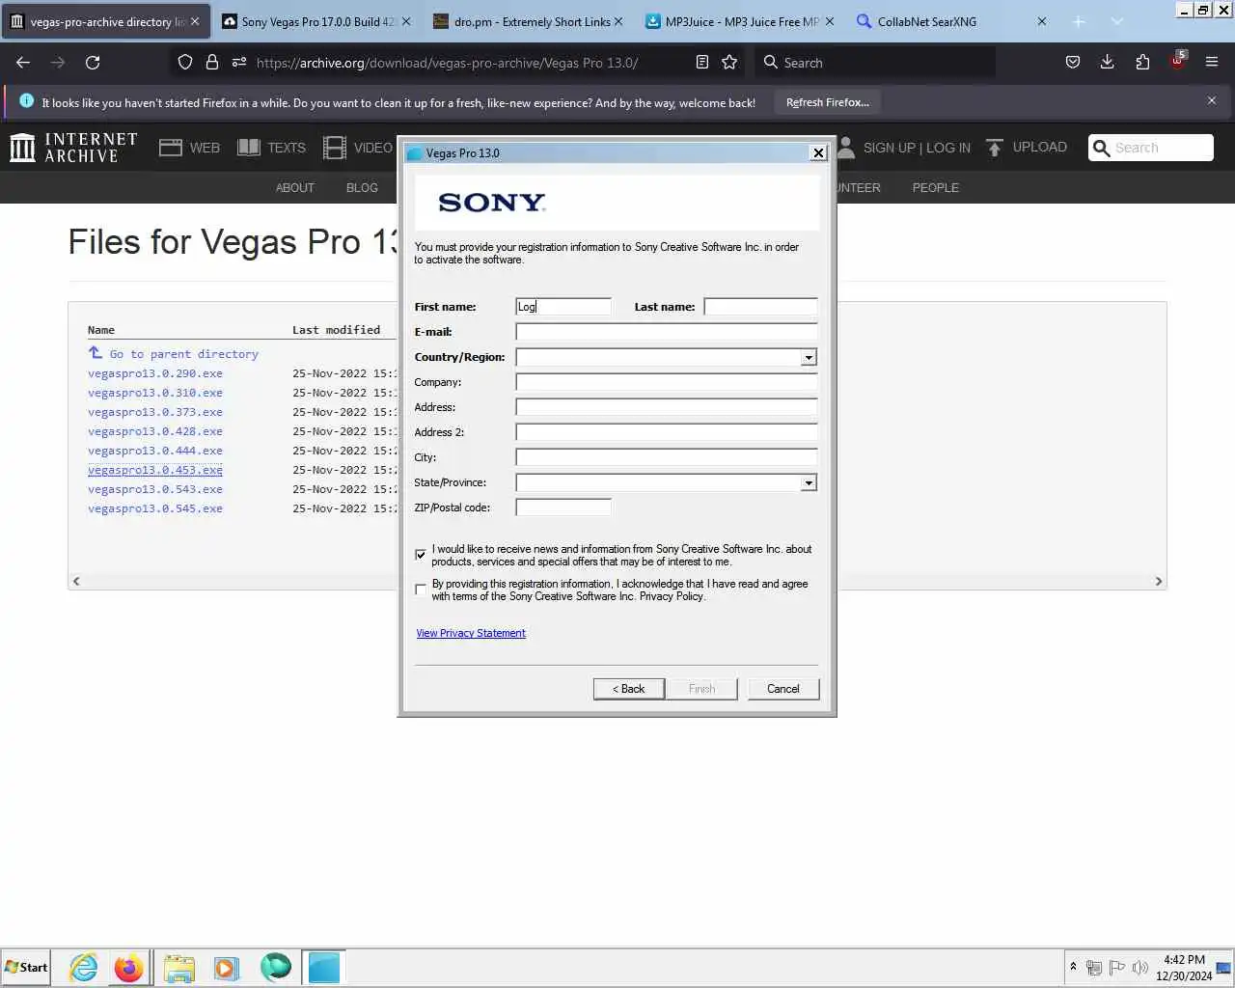Bookmark this page with star icon
The width and height of the screenshot is (1235, 988).
pyautogui.click(x=729, y=62)
